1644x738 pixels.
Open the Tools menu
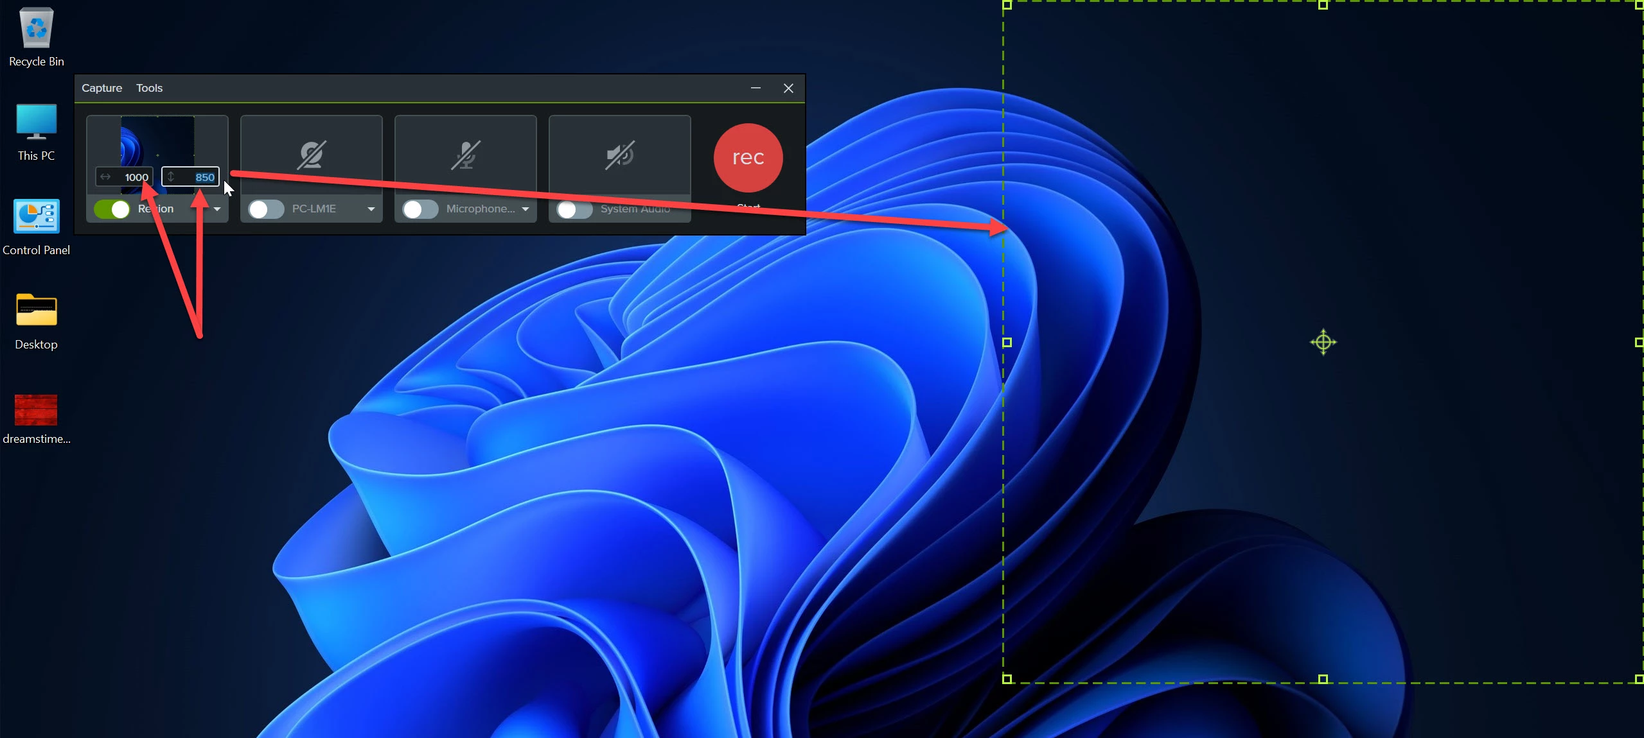pyautogui.click(x=149, y=88)
